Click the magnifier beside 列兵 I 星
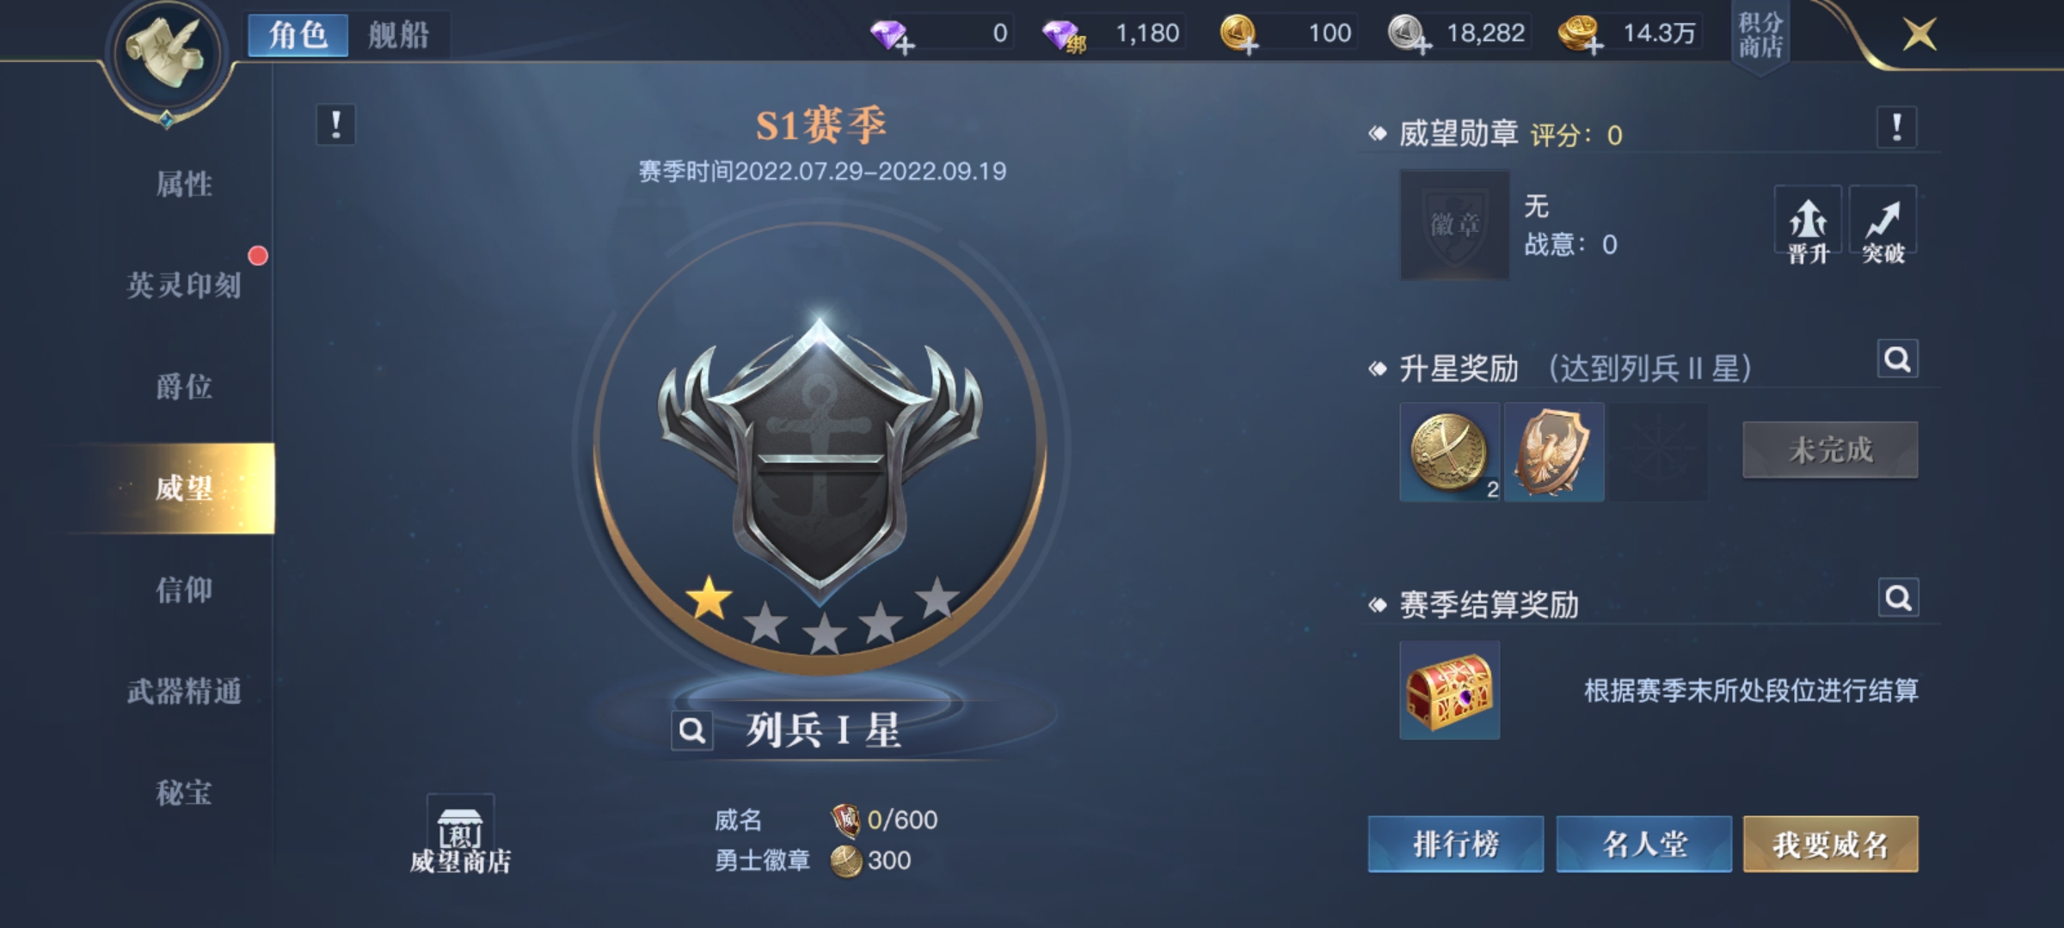2064x928 pixels. coord(691,731)
